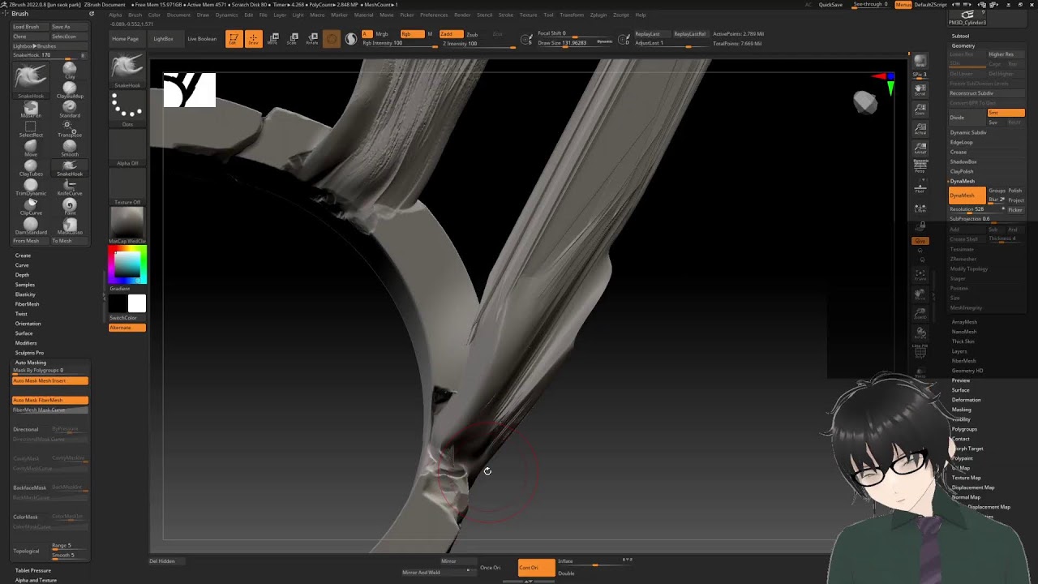Open the Preferences menu
This screenshot has width=1038, height=584.
pos(434,15)
